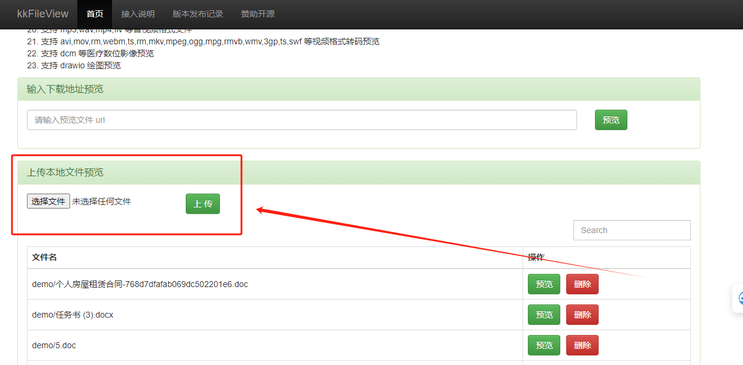Preview the 个人房屋租赁合同 doc file
The image size is (743, 365).
coord(543,283)
